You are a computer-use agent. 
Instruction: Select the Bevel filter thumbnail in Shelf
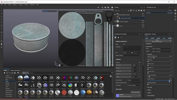tap(33, 78)
